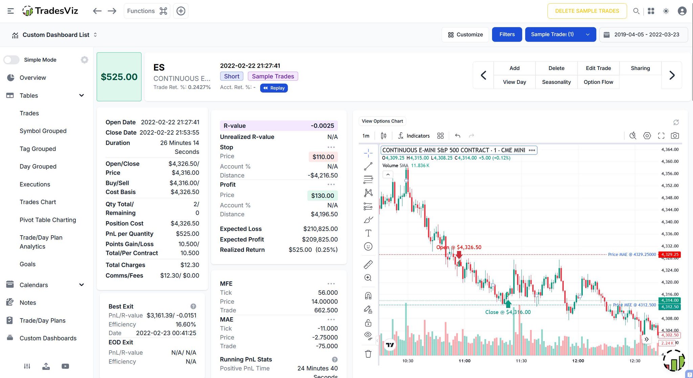The image size is (693, 378).
Task: Open the magnet mode tool
Action: tap(368, 296)
